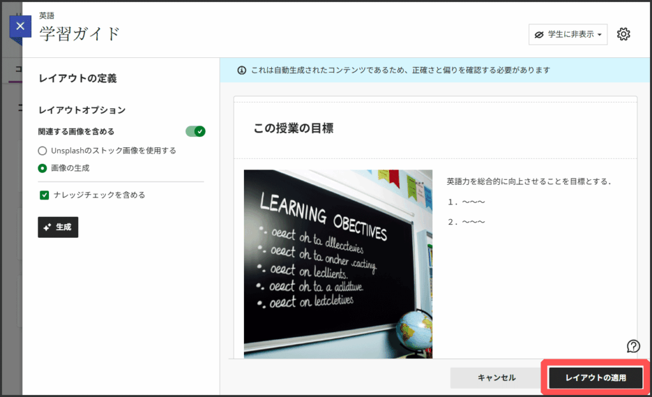Select the 画像の生成 radio option

(43, 168)
